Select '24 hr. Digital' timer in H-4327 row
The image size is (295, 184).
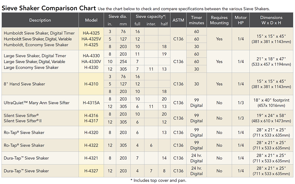coord(196,171)
